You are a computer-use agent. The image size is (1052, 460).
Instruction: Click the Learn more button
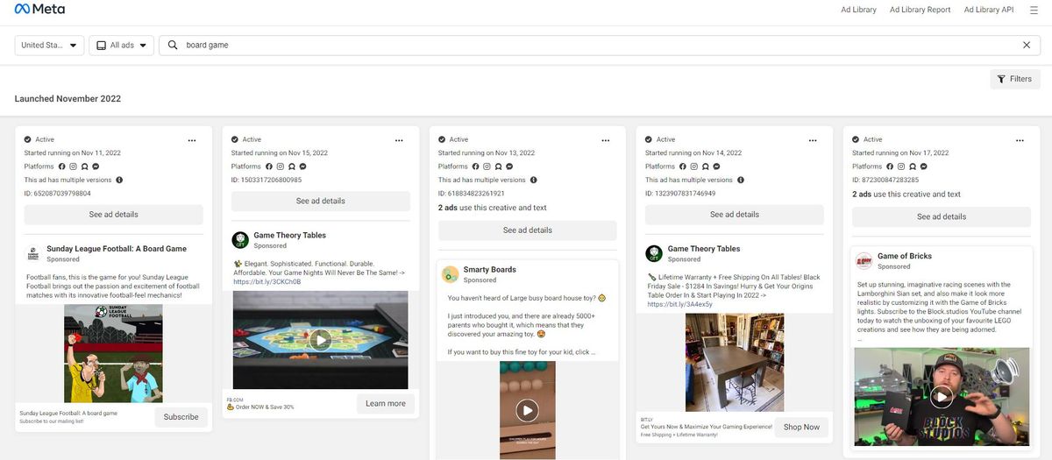[386, 404]
